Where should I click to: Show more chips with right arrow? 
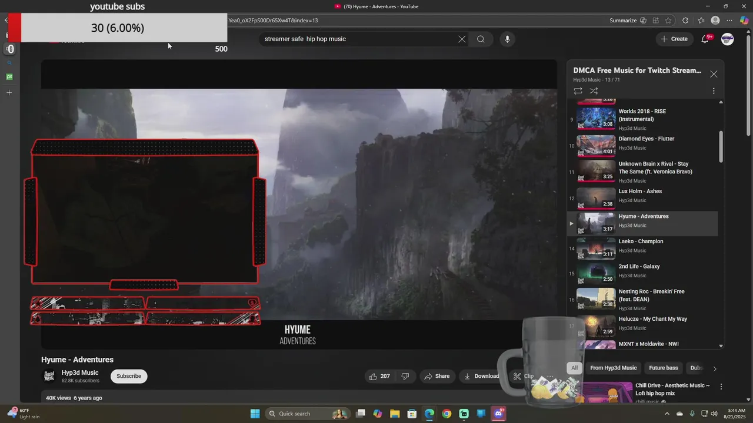coord(715,368)
